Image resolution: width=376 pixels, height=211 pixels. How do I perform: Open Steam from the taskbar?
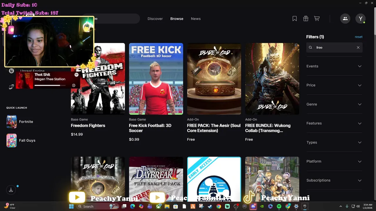[210, 206]
